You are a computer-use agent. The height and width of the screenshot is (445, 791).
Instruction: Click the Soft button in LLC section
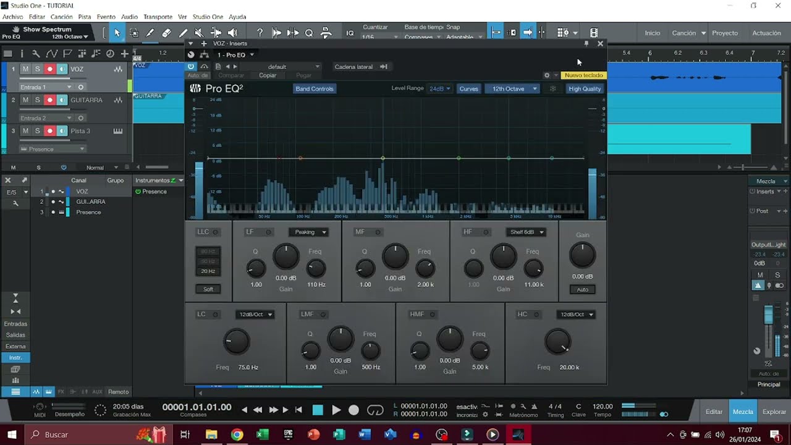click(208, 289)
